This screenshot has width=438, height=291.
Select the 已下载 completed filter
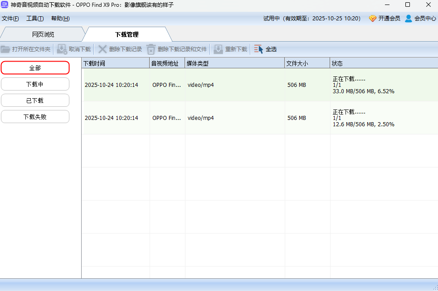(x=35, y=100)
